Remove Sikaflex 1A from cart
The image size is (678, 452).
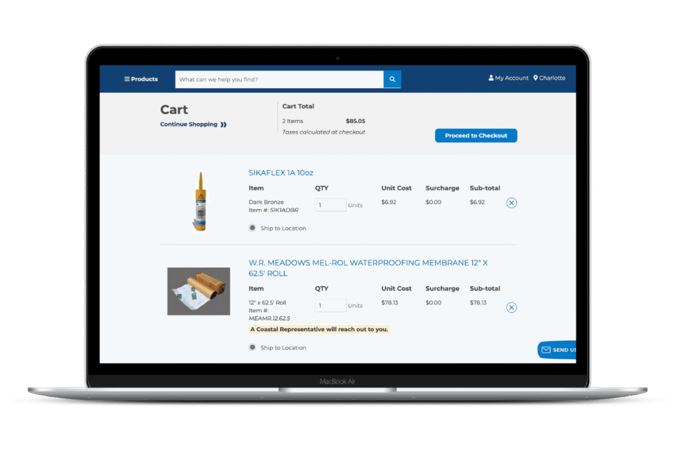click(x=512, y=203)
